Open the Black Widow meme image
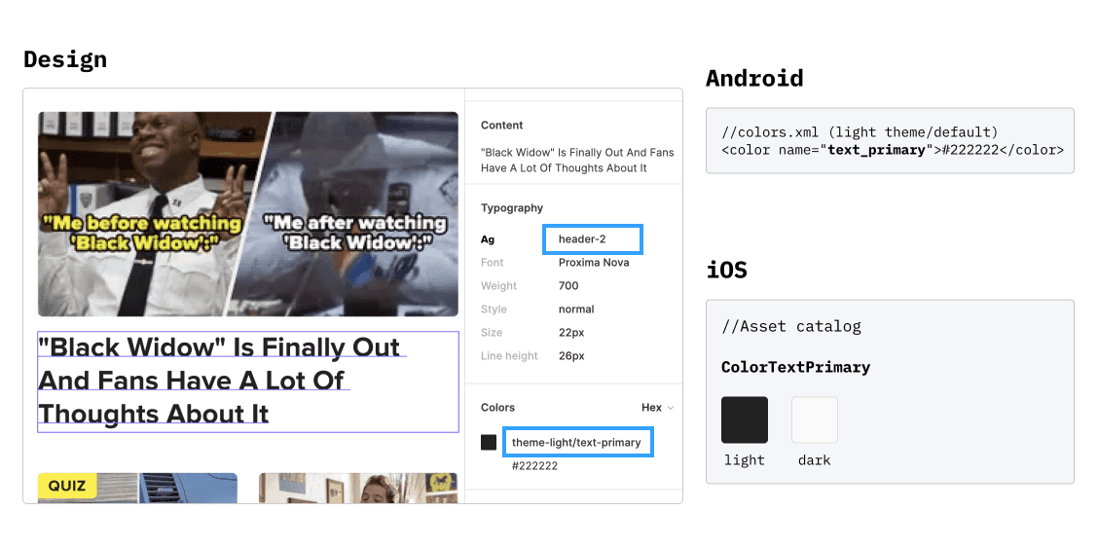This screenshot has height=546, width=1098. (248, 214)
